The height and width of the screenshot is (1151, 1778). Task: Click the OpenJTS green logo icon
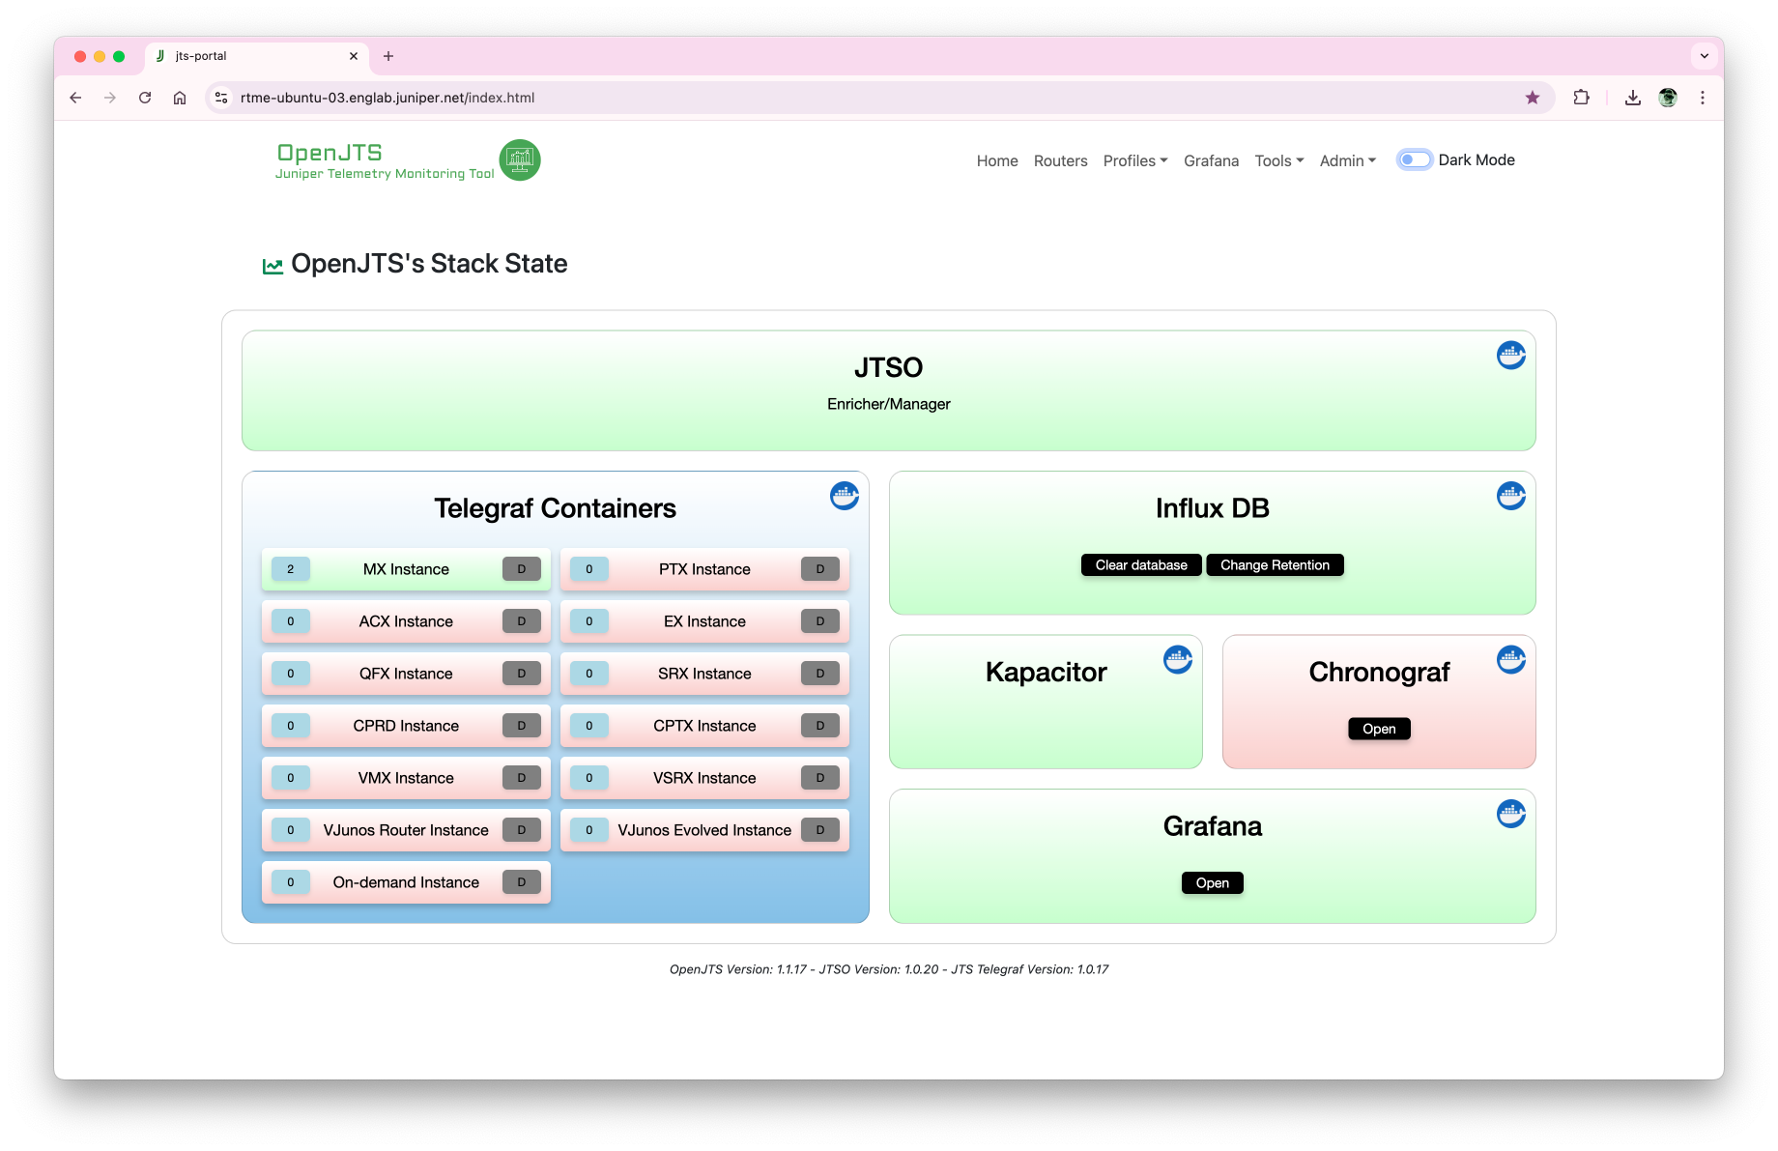(x=520, y=160)
